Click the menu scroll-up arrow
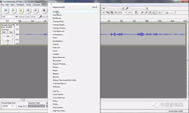This screenshot has width=189, height=113. click(51, 4)
